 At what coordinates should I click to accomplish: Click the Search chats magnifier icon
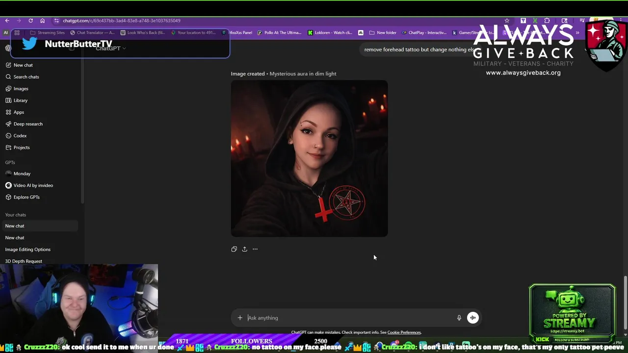(8, 77)
